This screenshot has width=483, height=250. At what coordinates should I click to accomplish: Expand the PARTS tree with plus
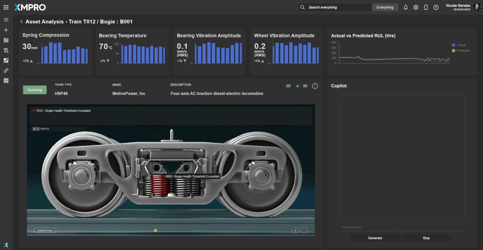(x=34, y=129)
